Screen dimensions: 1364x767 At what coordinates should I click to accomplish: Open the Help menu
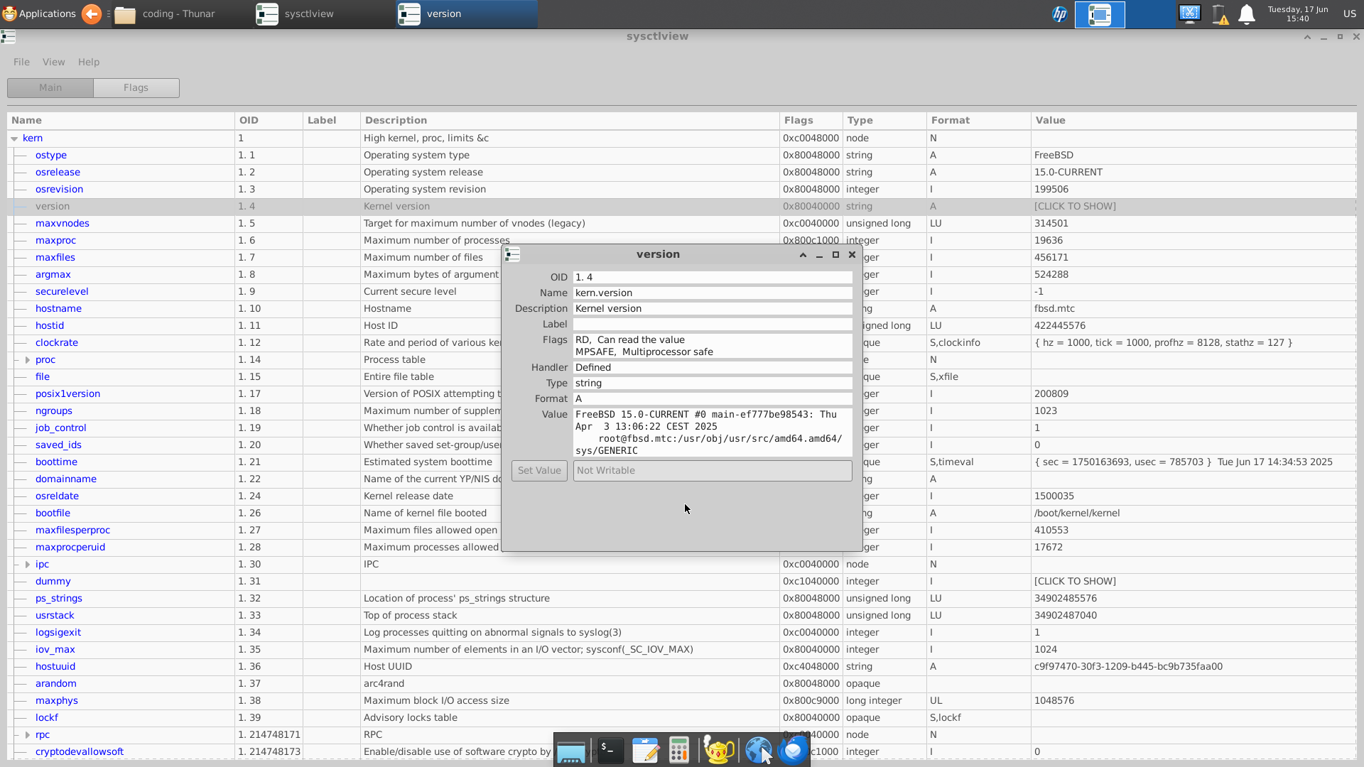[89, 62]
